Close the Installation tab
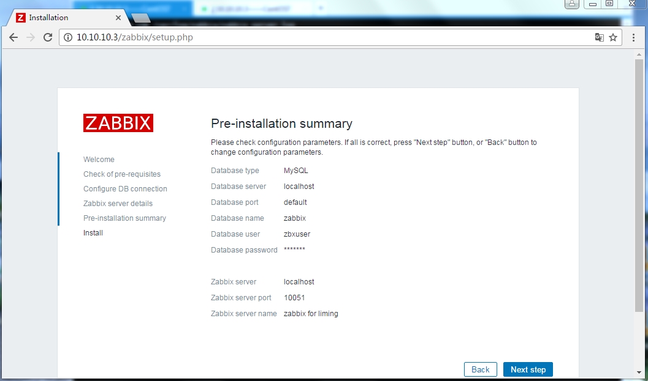 tap(118, 18)
